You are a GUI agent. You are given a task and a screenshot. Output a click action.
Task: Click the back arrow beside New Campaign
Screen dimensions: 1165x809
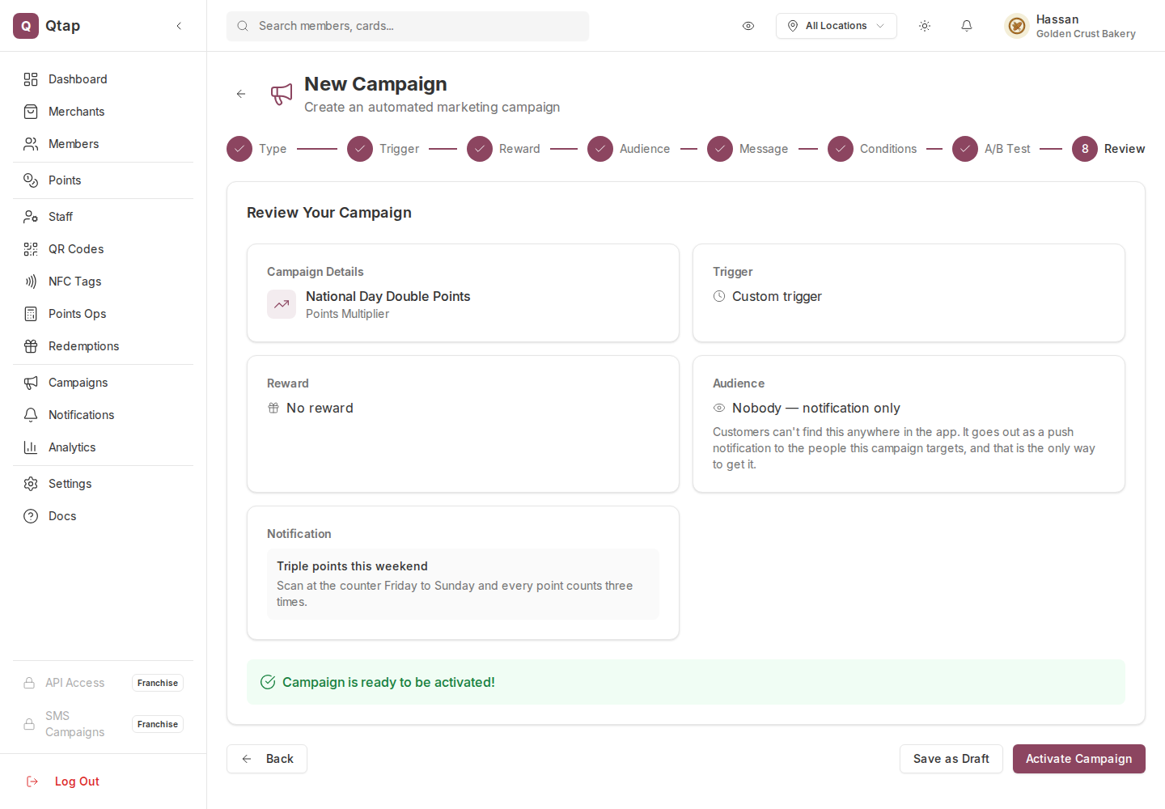tap(241, 94)
